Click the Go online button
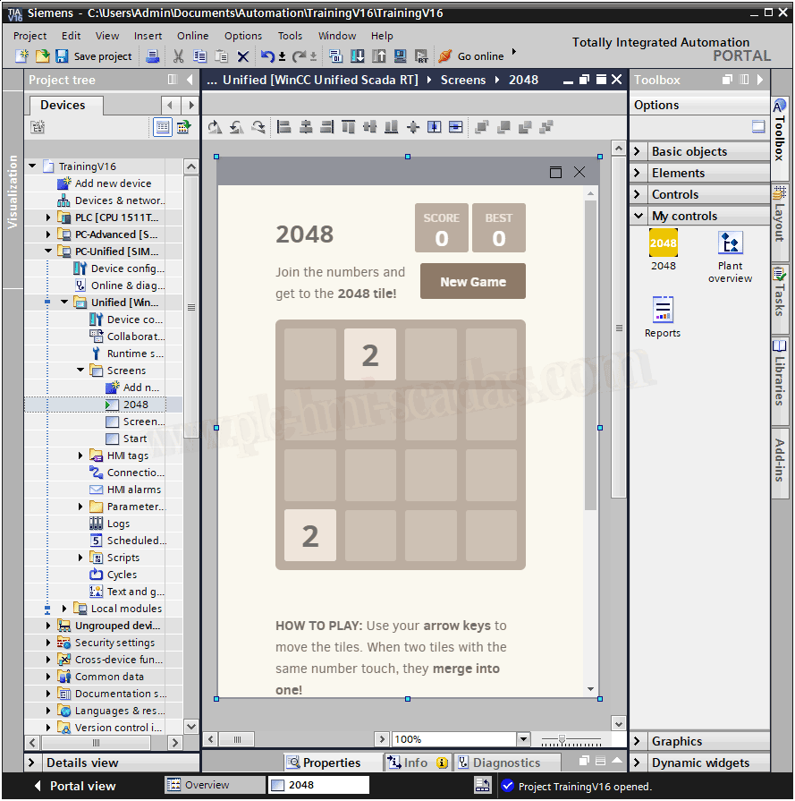This screenshot has width=795, height=801. coord(471,56)
